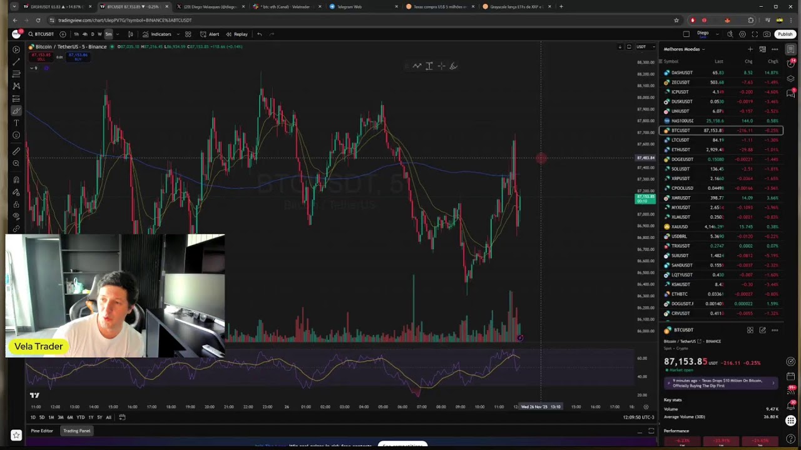Click the favorites star icon at bottom left
The image size is (801, 450).
[16, 435]
